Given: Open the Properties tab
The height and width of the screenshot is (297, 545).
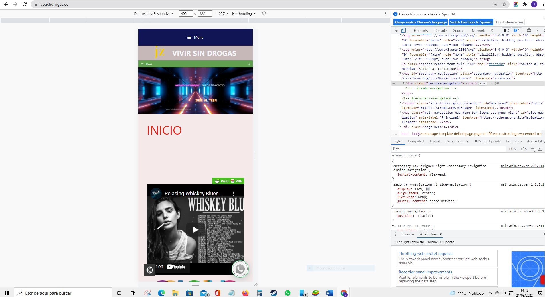Looking at the screenshot, I should [x=514, y=141].
